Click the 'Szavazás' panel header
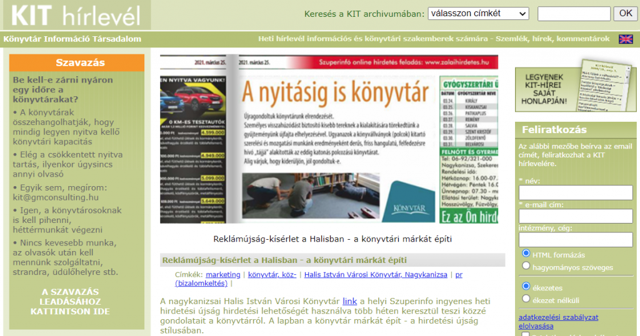Screen dimensions: 640x336 [77, 63]
